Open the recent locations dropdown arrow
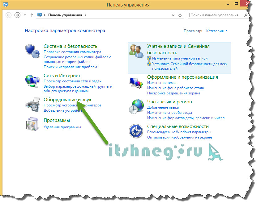 point(25,15)
